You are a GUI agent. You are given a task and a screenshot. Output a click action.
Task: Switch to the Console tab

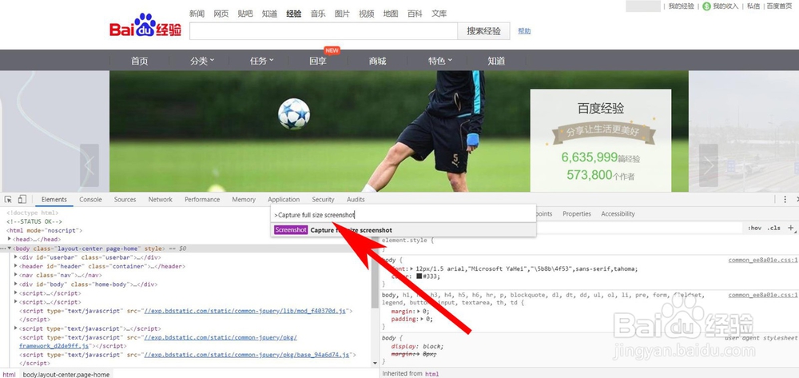point(90,199)
